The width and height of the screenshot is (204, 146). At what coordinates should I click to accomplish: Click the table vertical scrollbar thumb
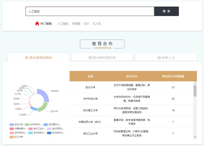click(195, 91)
